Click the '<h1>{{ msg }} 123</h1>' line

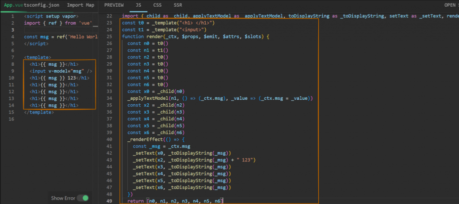[60, 78]
